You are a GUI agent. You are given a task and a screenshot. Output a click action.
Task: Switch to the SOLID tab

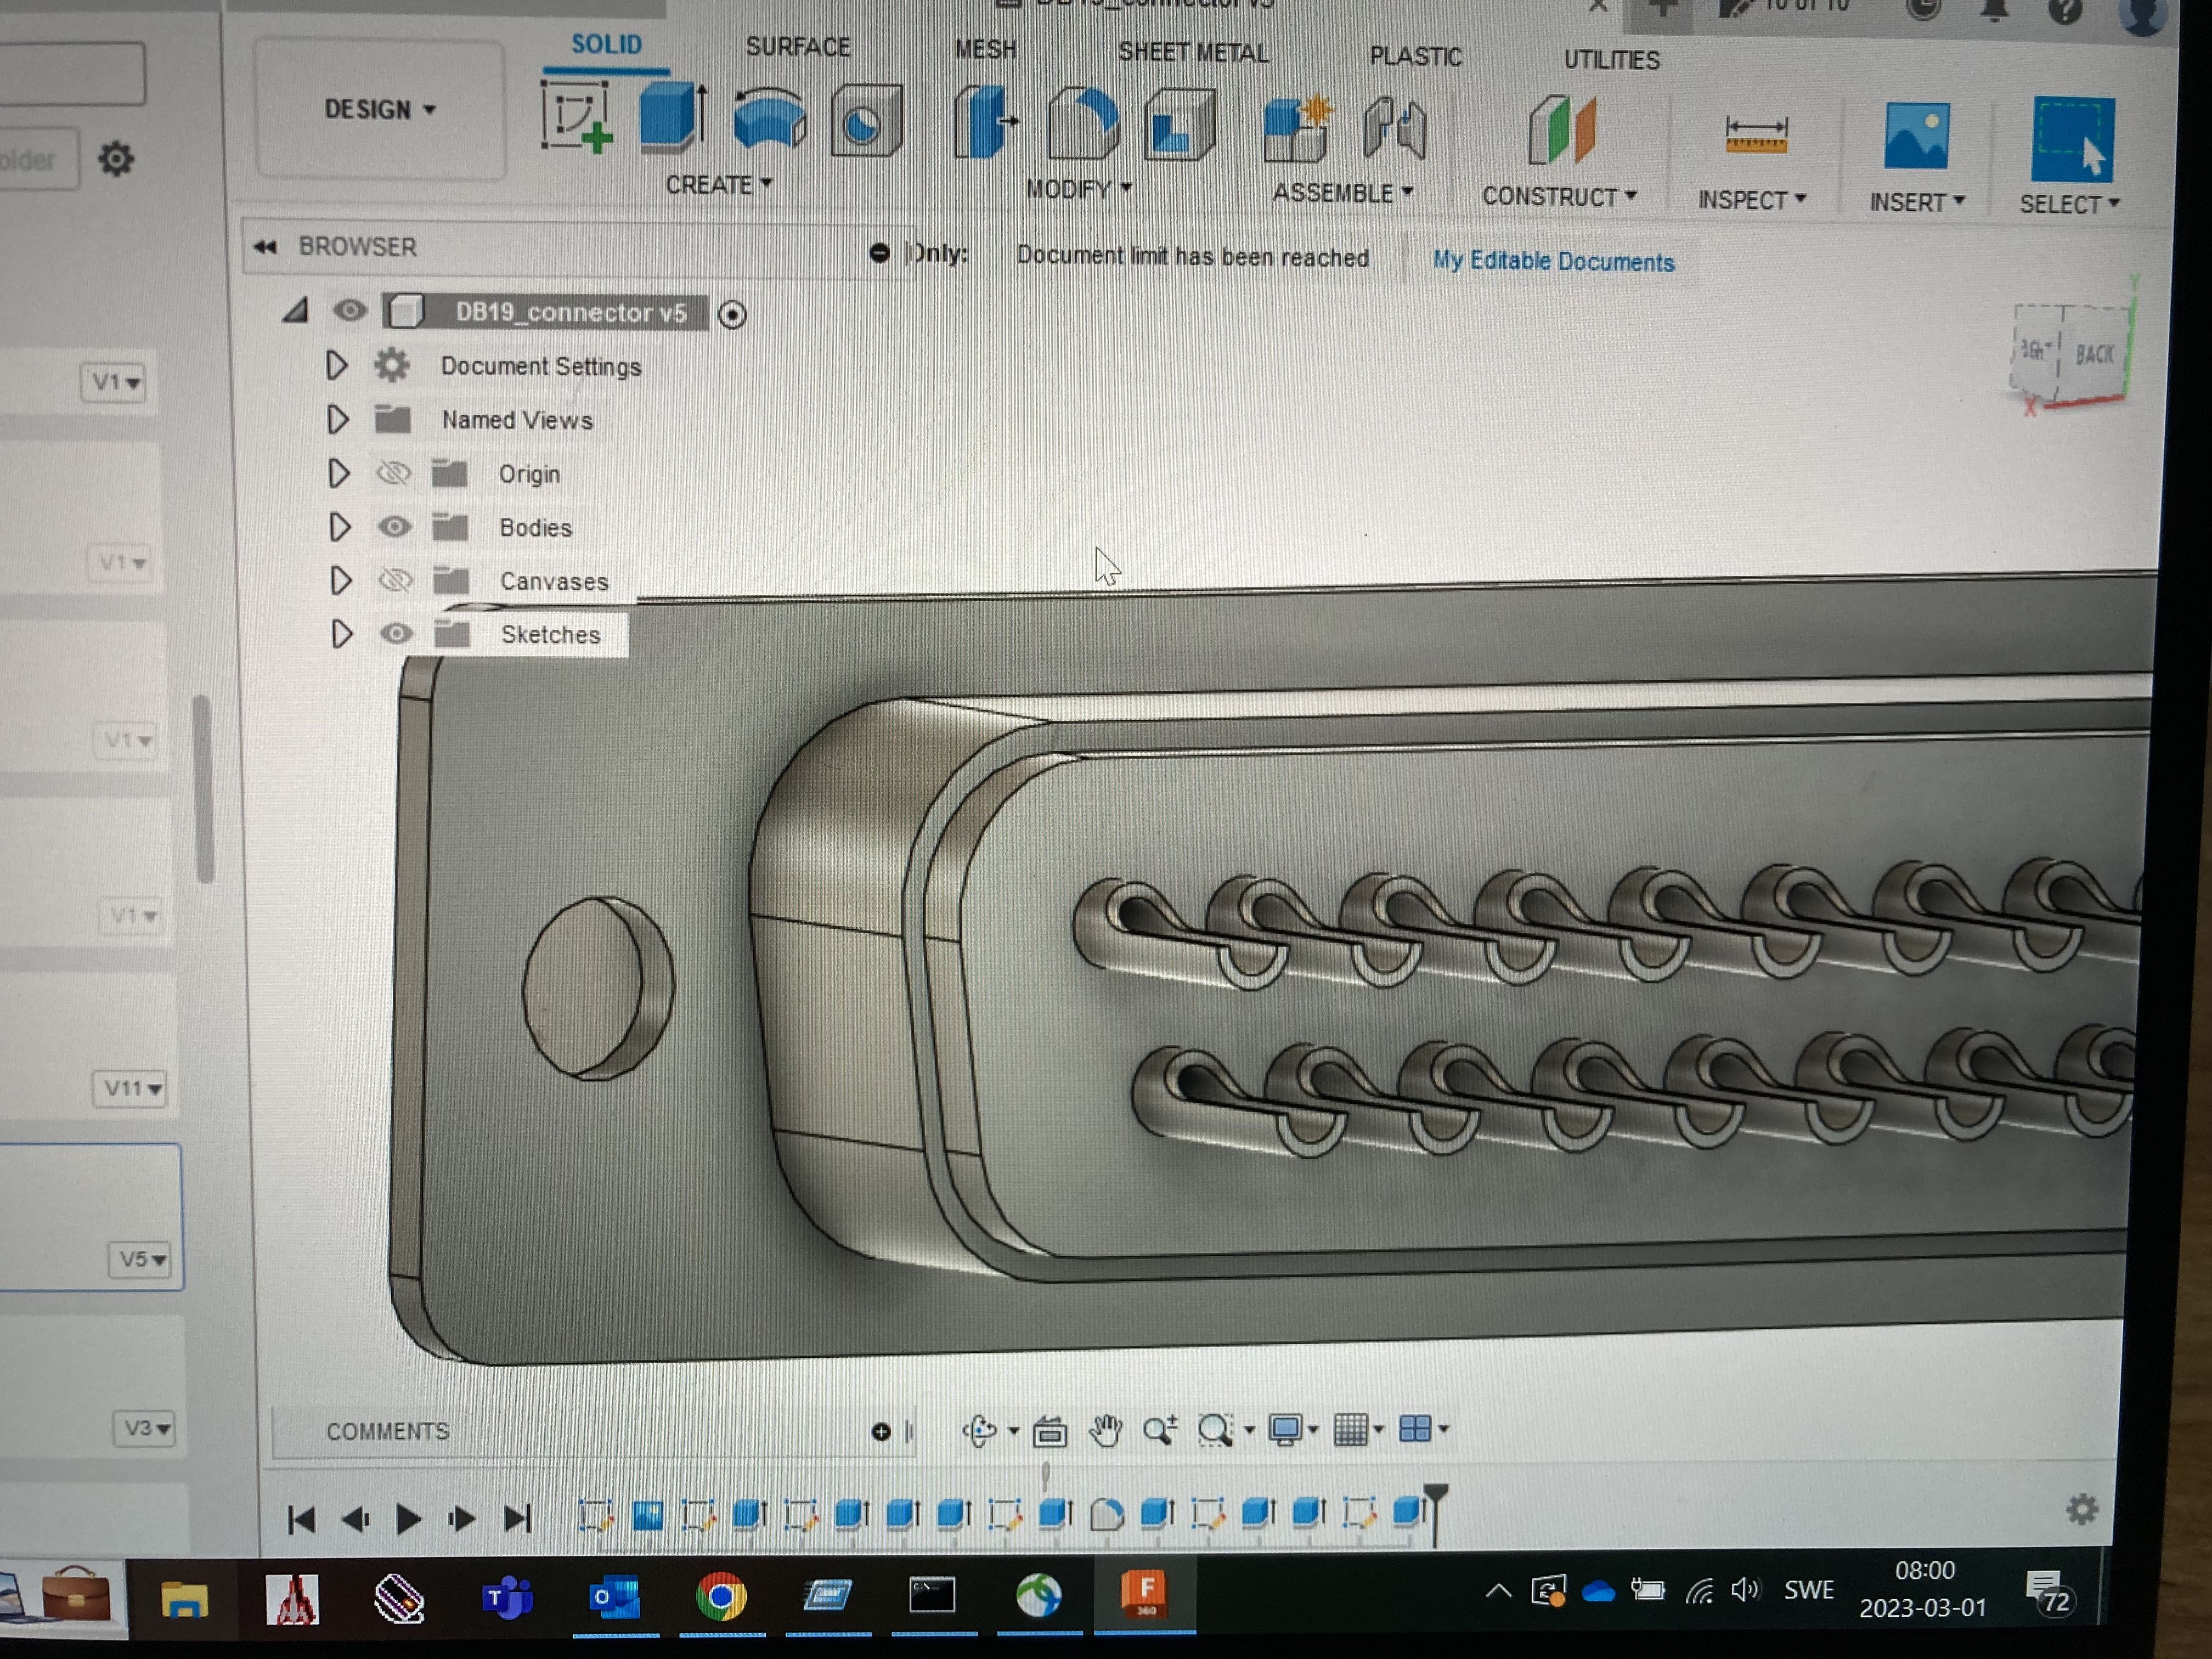tap(606, 45)
